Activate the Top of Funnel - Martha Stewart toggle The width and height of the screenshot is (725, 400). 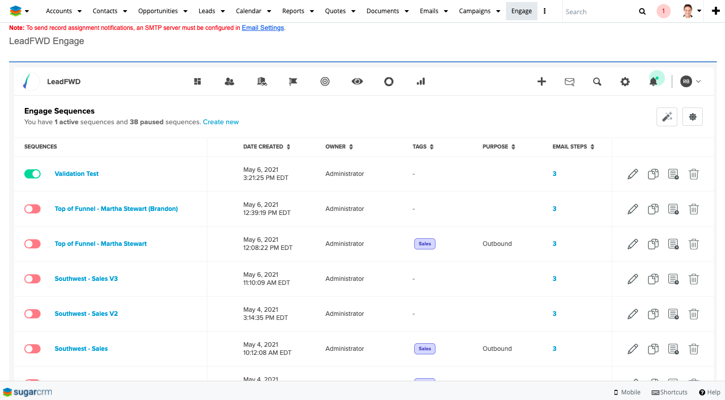[x=32, y=244]
